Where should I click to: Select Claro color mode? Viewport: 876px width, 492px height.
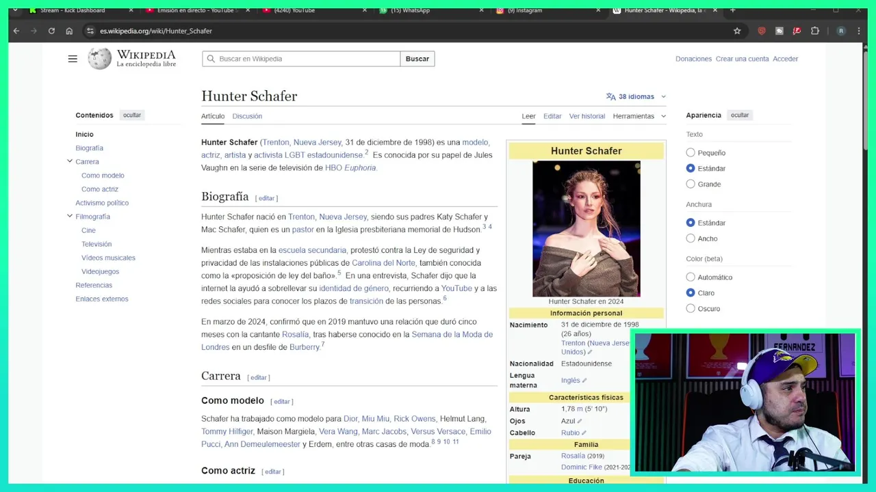coord(691,292)
